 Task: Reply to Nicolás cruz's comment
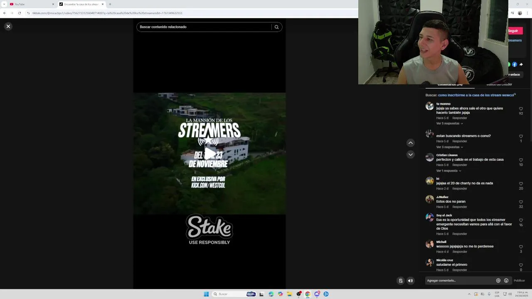[460, 270]
